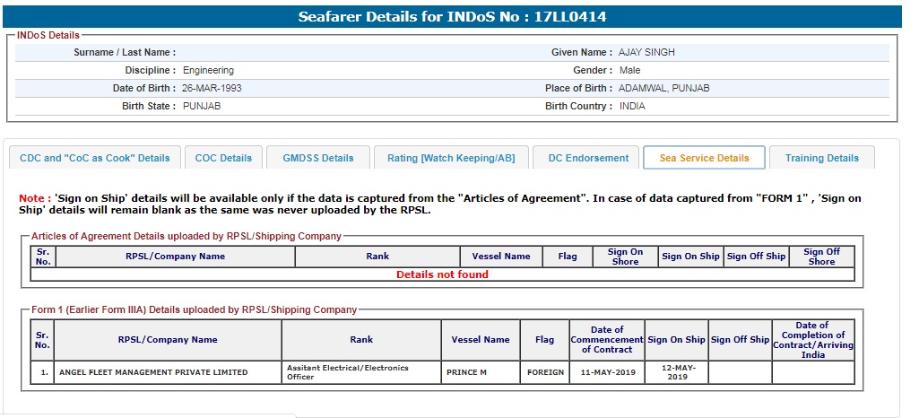The width and height of the screenshot is (919, 418).
Task: Click the Given Name value AJAY SINGH
Action: [646, 53]
